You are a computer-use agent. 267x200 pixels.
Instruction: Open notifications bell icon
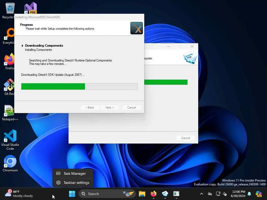pos(249,194)
